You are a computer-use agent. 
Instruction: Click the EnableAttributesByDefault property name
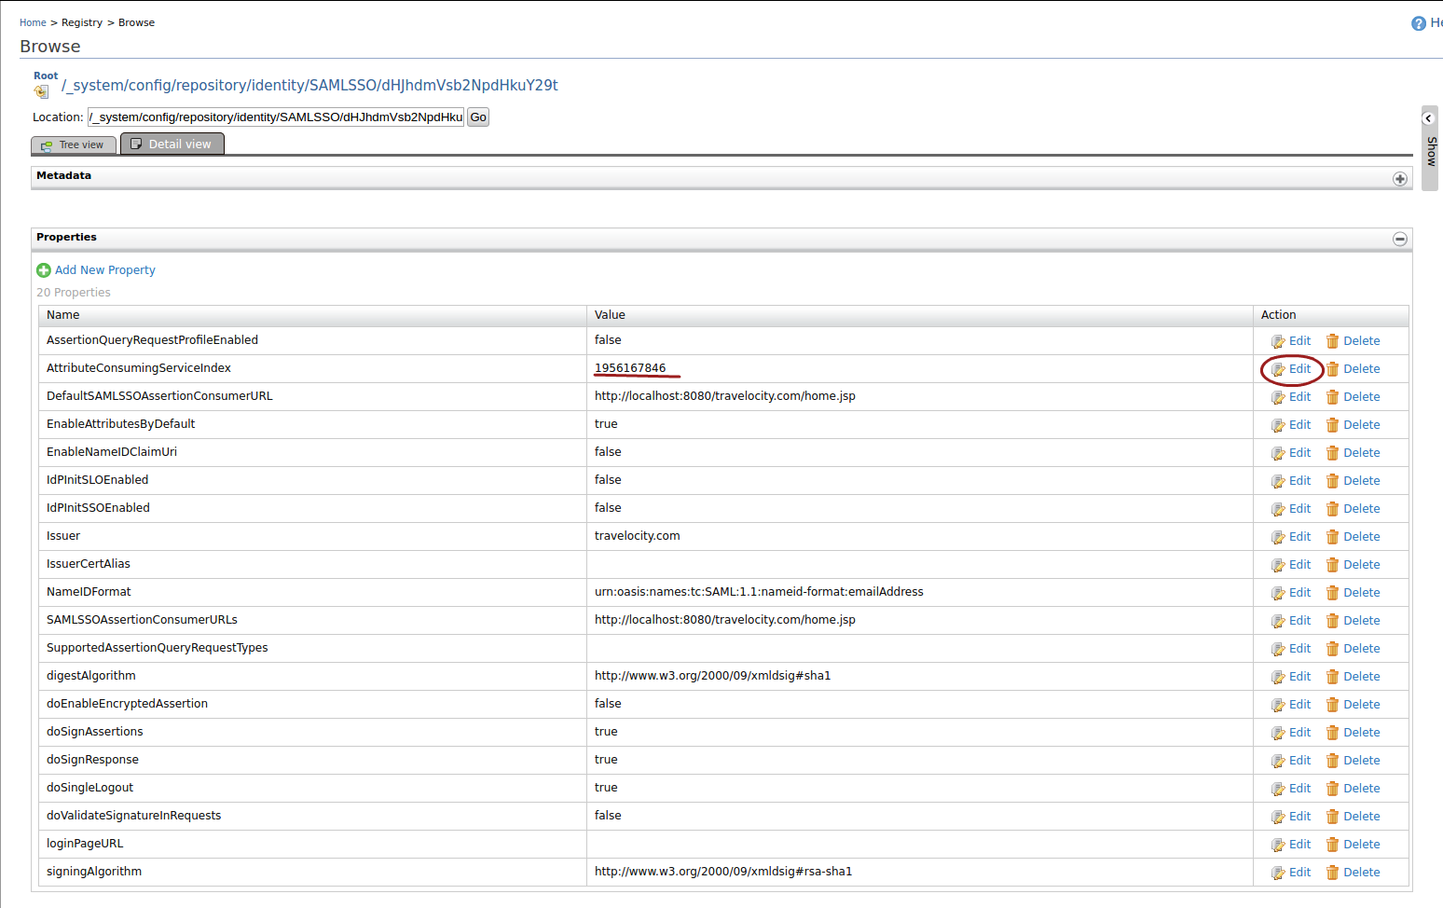121,424
